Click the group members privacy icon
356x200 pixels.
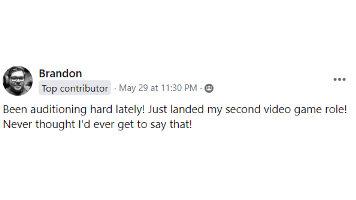209,88
